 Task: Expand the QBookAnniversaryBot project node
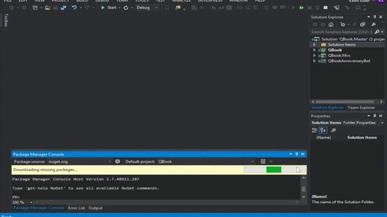(314, 61)
